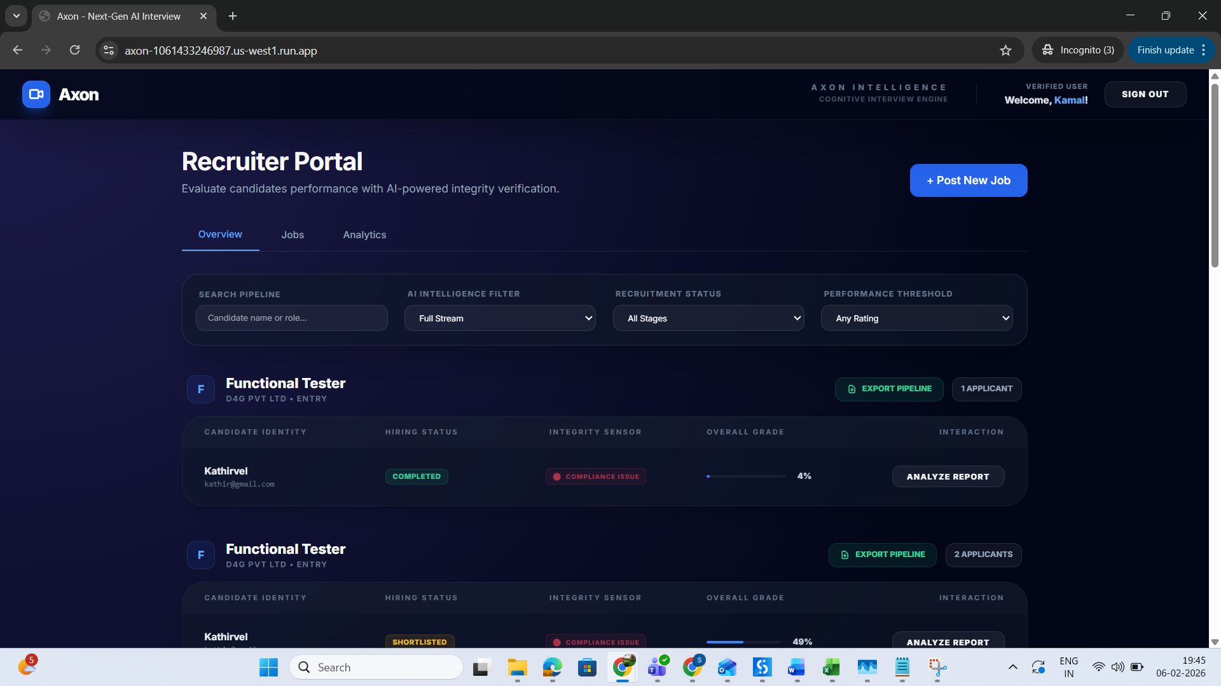
Task: Open the site information icon in address bar
Action: (109, 50)
